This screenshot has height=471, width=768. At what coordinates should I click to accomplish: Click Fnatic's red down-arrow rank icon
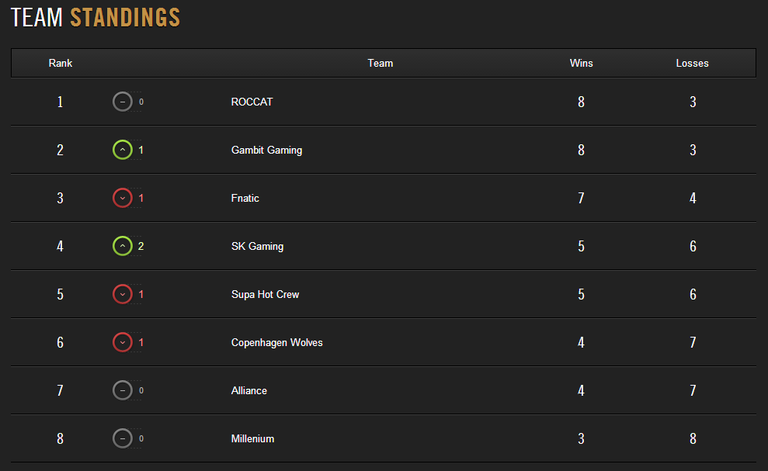pyautogui.click(x=123, y=198)
